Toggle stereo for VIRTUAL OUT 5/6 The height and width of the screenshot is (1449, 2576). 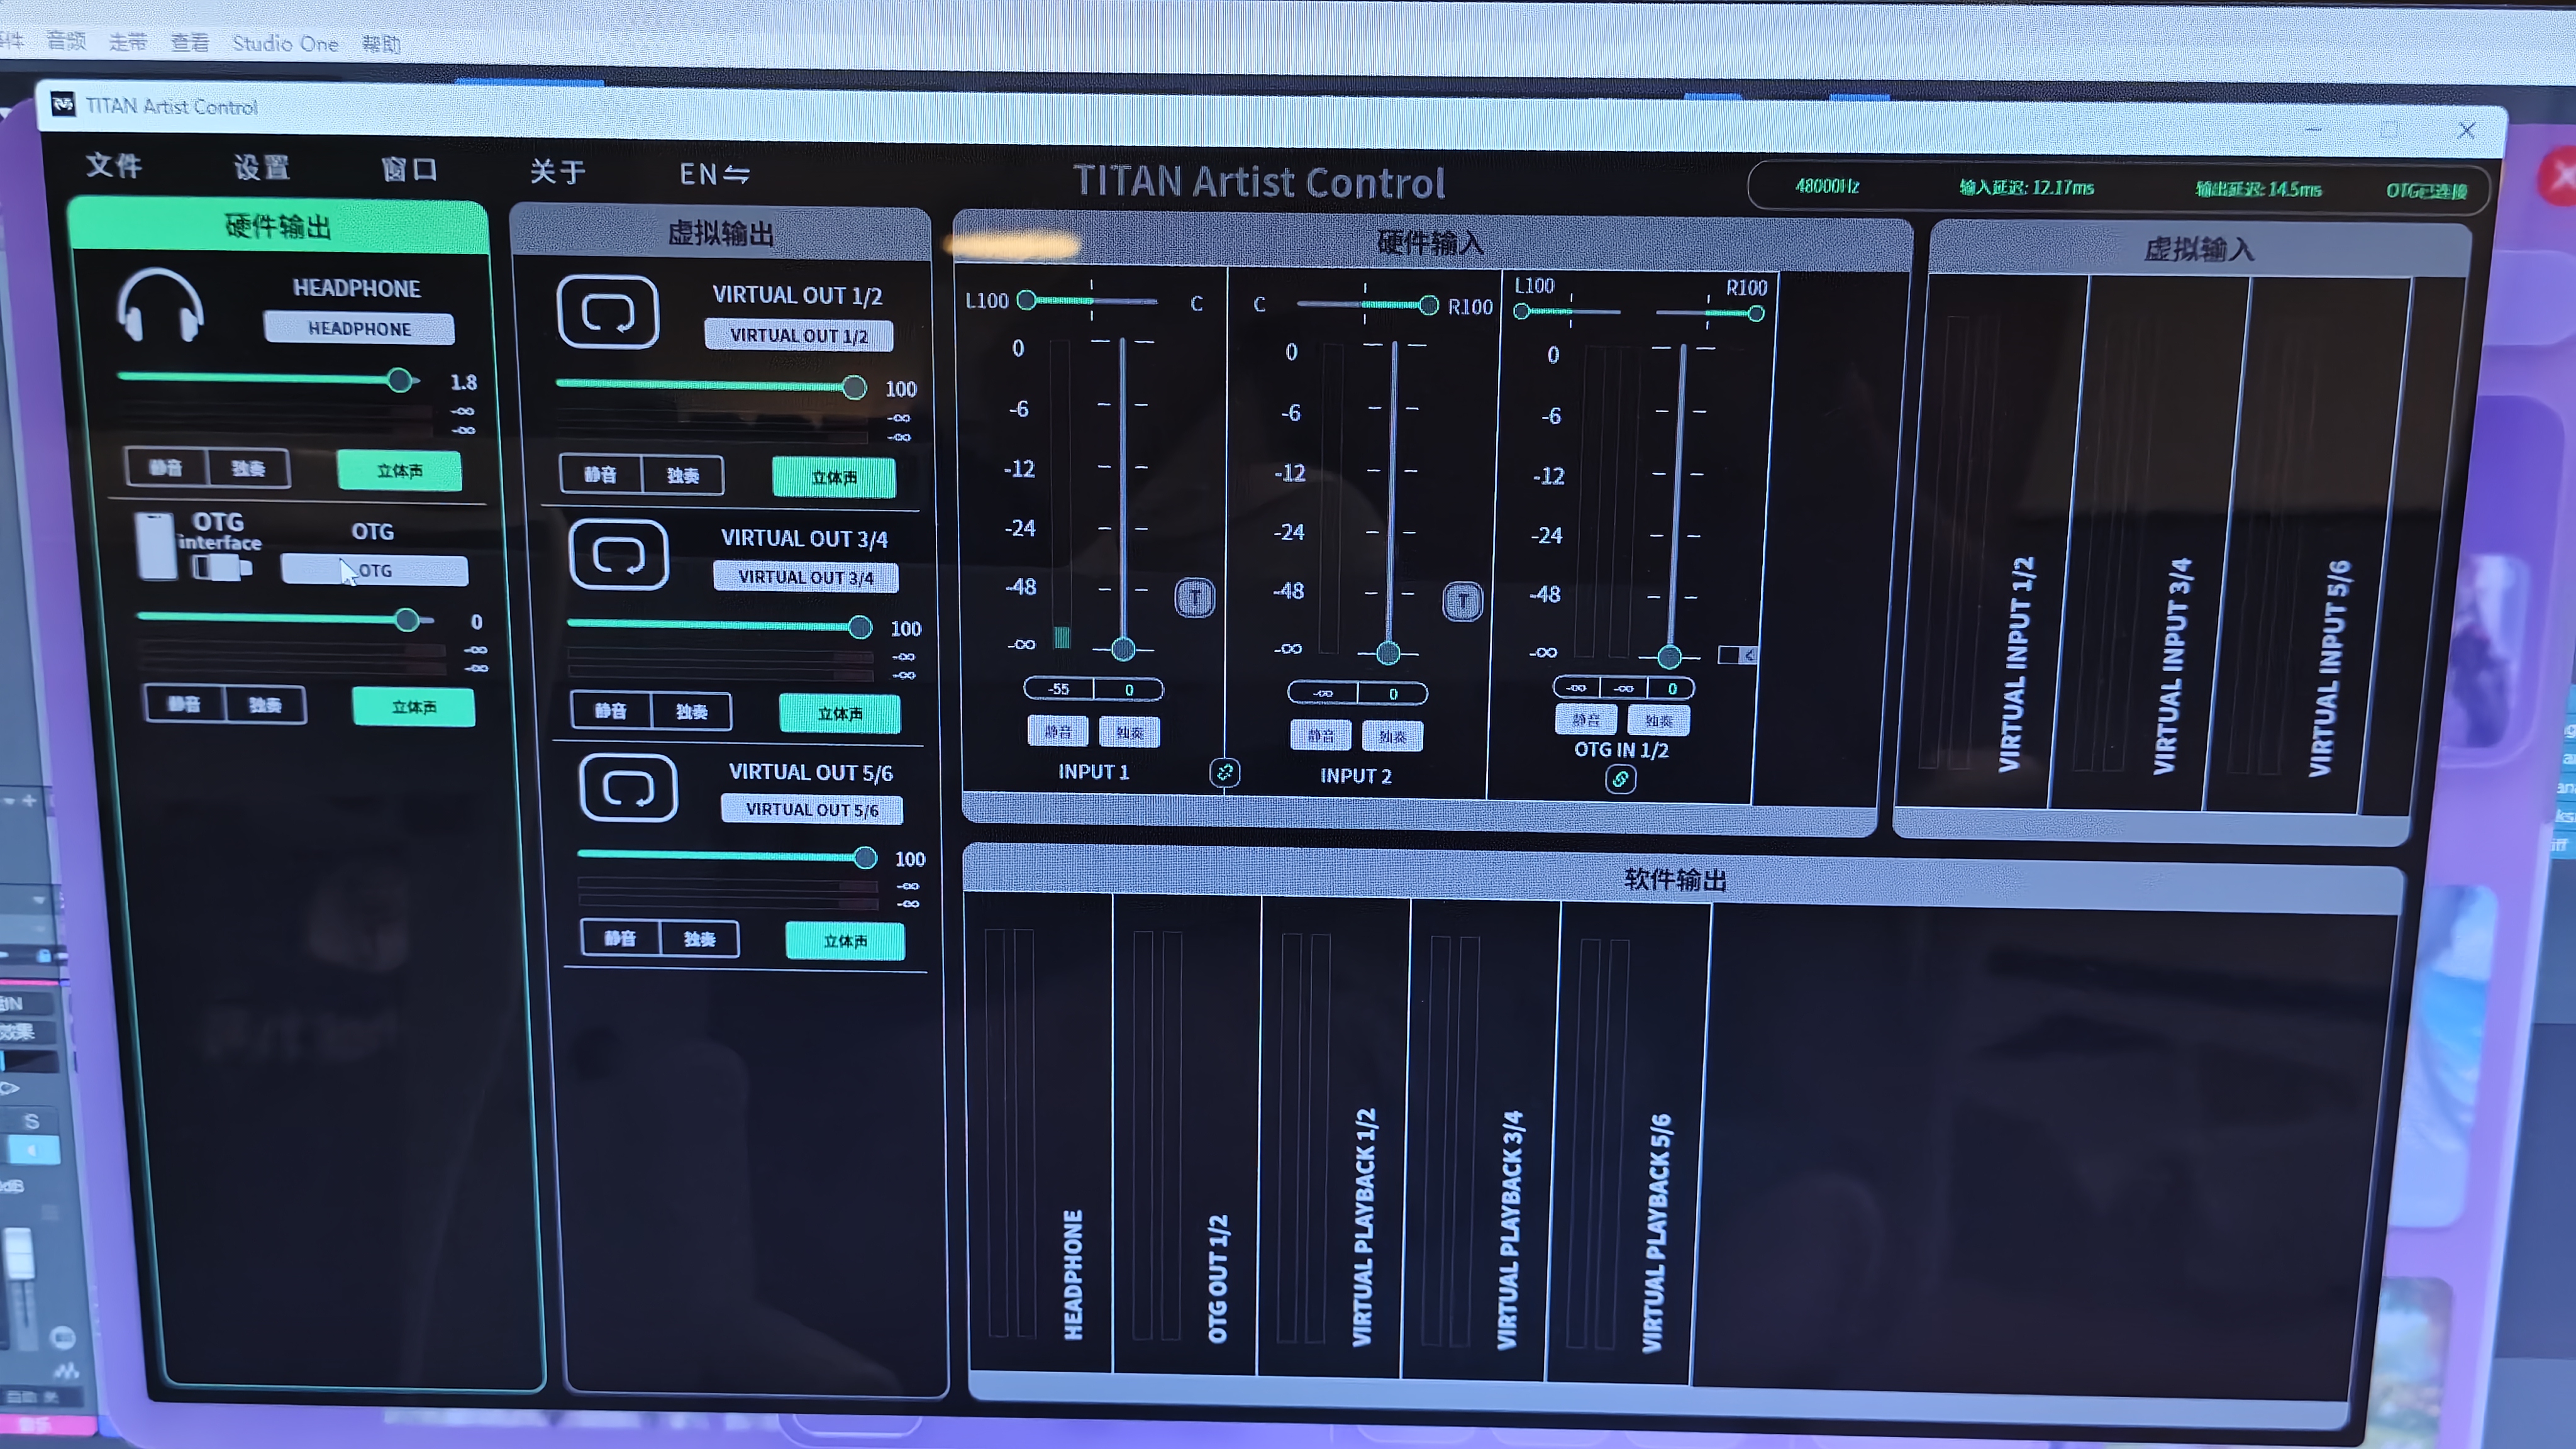click(x=845, y=941)
